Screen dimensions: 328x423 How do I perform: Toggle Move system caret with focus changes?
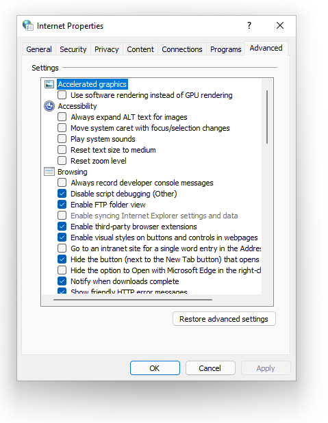pos(62,128)
